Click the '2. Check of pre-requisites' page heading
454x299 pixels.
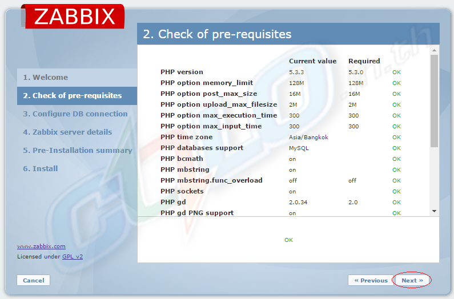click(217, 34)
